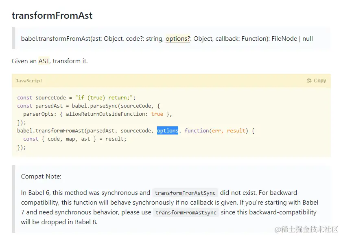341x236 pixels.
Task: Click the orange true value in parserOpts
Action: (x=157, y=114)
